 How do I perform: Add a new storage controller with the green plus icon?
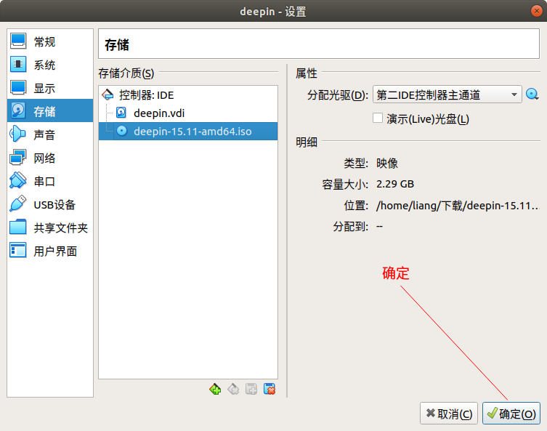(x=215, y=389)
